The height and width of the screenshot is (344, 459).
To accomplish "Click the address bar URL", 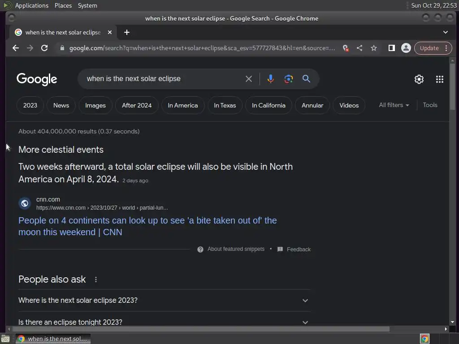I will [x=202, y=48].
